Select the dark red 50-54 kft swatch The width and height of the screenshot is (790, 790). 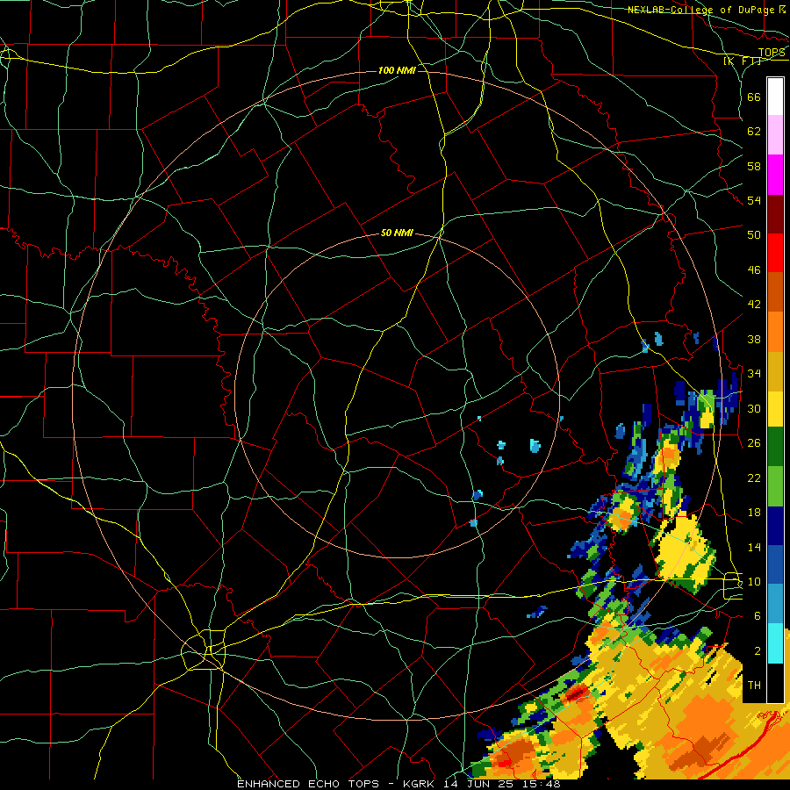pyautogui.click(x=775, y=215)
